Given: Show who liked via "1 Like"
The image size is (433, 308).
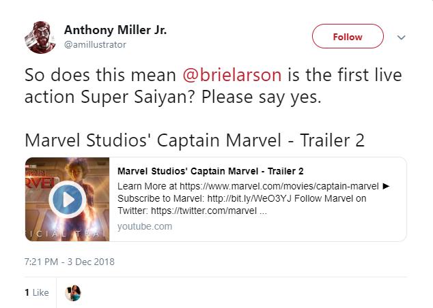Looking at the screenshot, I should click(x=36, y=292).
